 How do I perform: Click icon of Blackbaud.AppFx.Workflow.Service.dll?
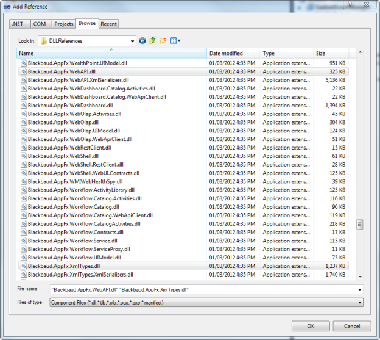[x=24, y=241]
